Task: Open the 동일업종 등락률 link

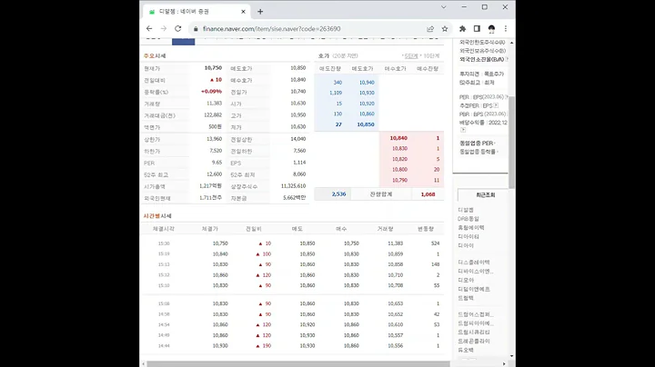Action: (x=477, y=152)
